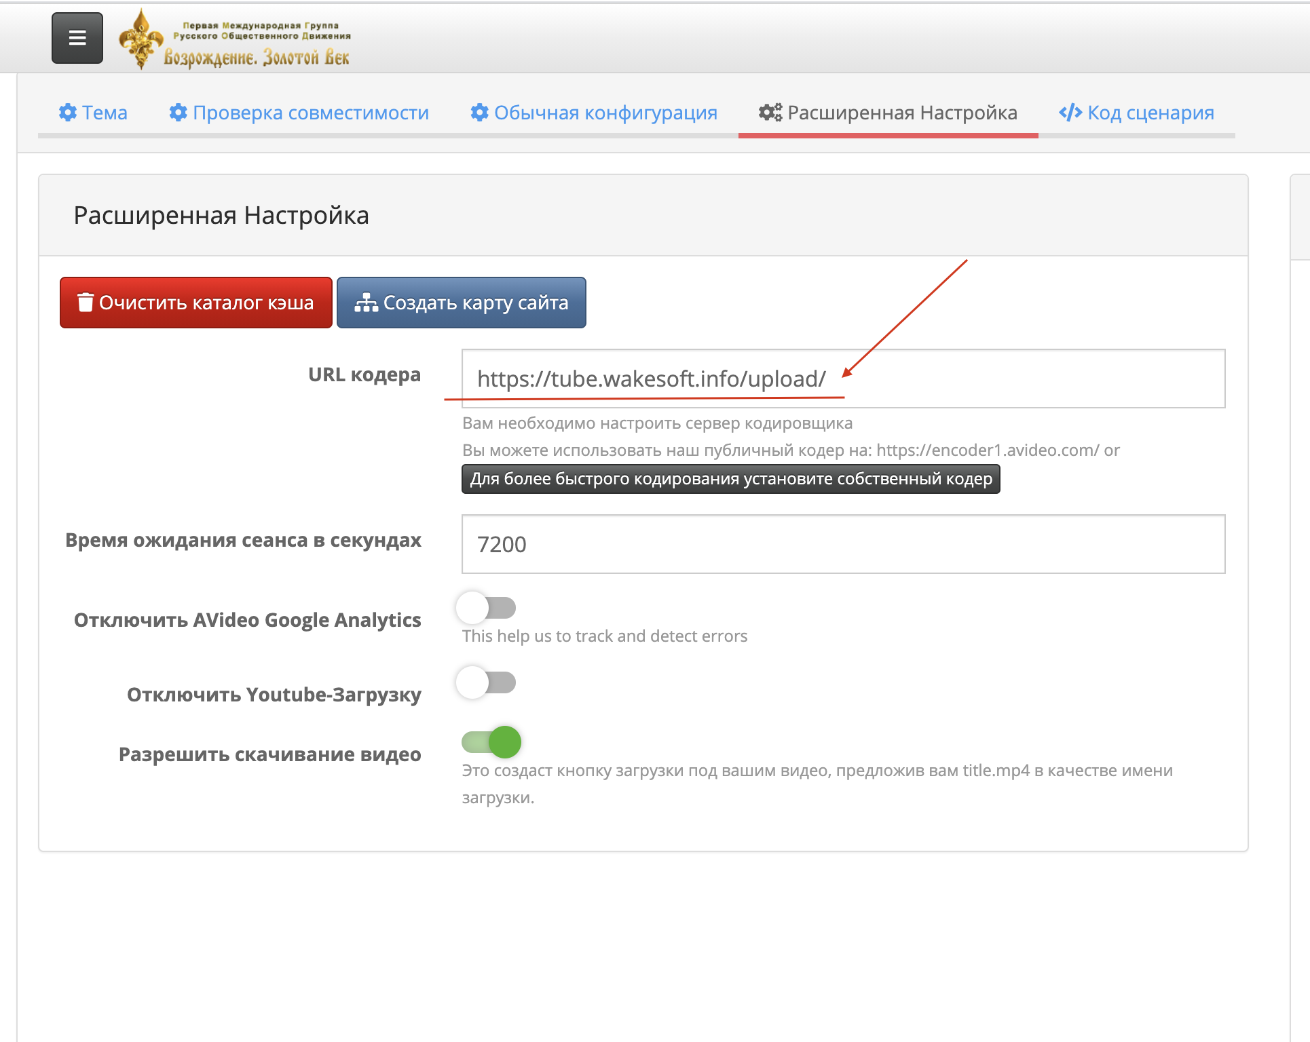This screenshot has width=1310, height=1042.
Task: Toggle Отключить Youtube-Загрузку switch
Action: click(x=487, y=682)
